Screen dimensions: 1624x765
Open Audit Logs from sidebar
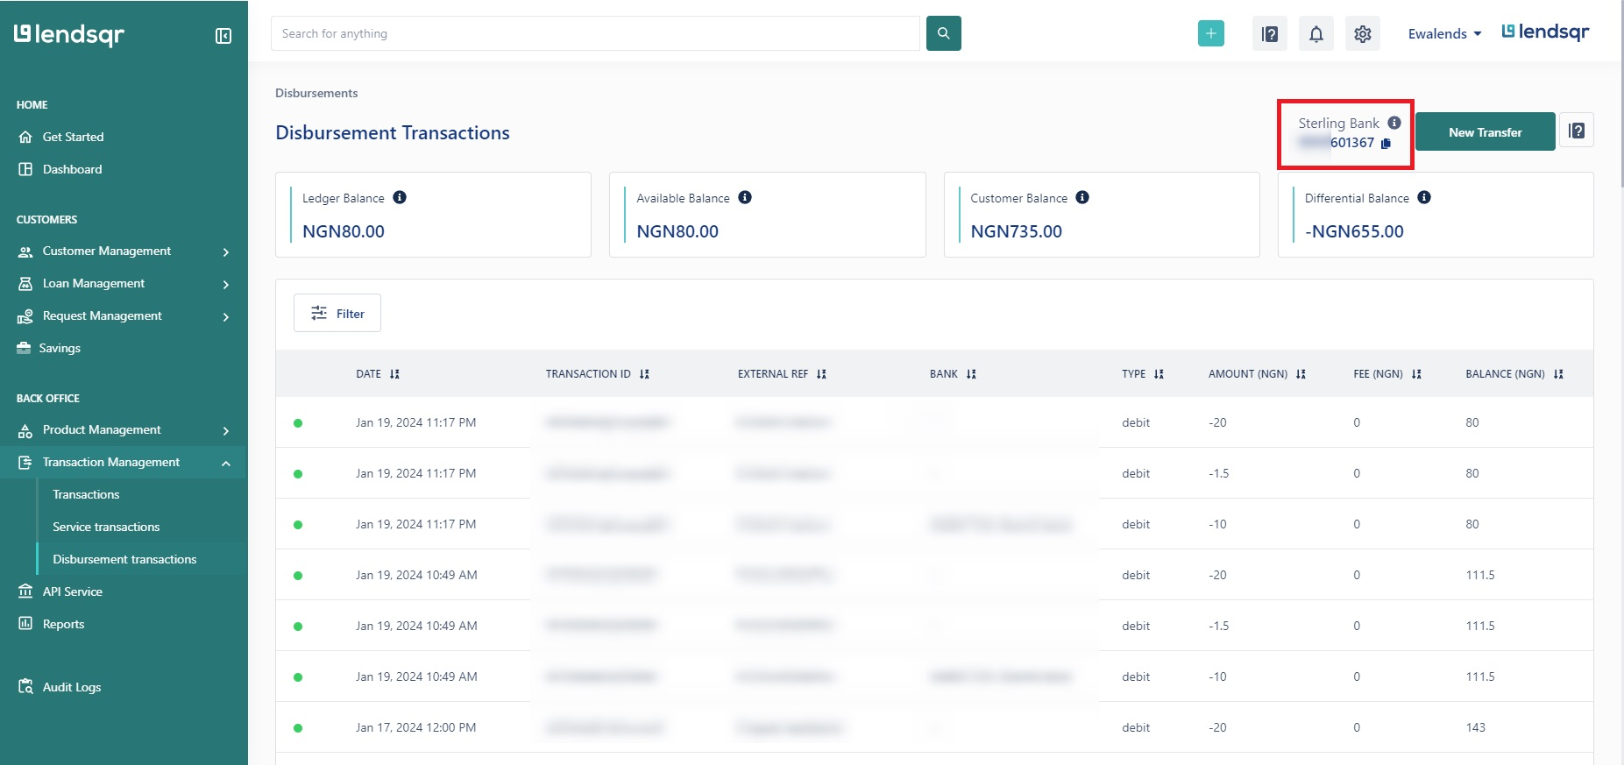[72, 687]
